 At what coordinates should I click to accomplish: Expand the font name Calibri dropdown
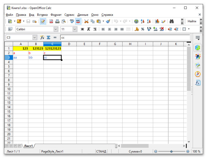click(56, 29)
